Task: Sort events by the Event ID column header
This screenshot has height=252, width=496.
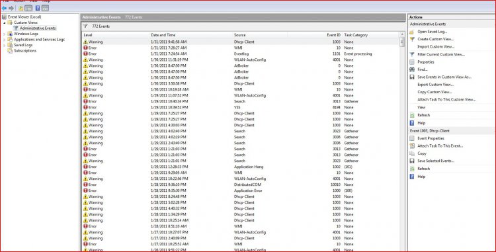Action: click(315, 35)
